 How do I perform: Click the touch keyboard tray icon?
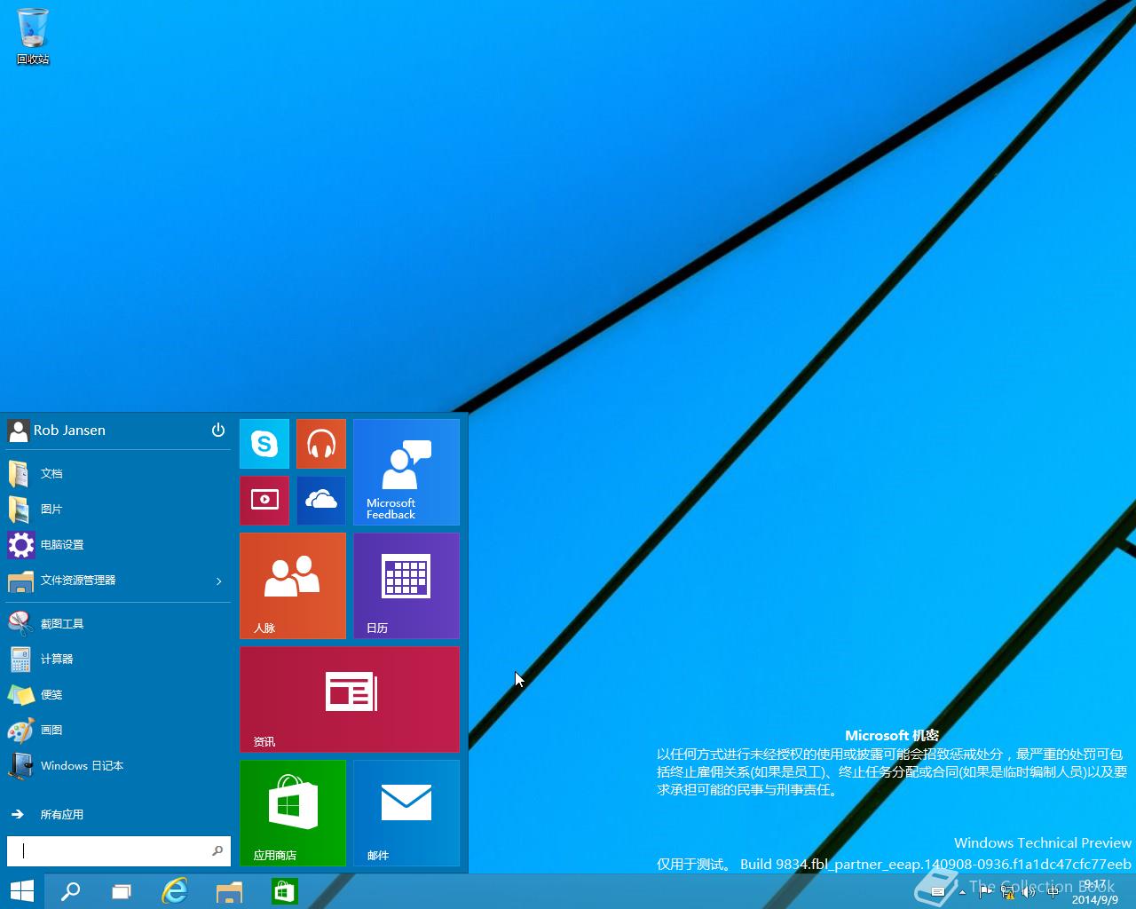937,891
